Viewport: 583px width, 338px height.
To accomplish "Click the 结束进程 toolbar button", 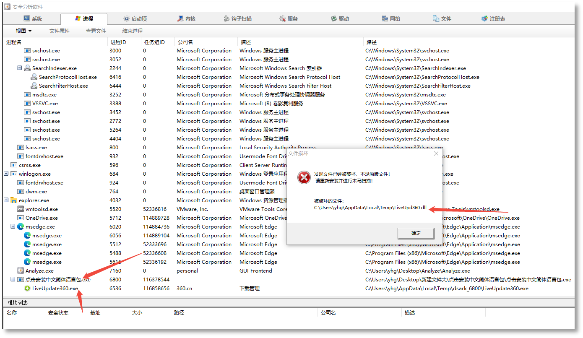I will coord(133,31).
